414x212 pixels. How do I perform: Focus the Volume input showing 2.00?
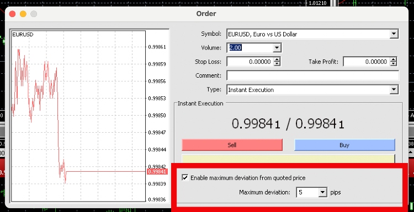coord(250,48)
